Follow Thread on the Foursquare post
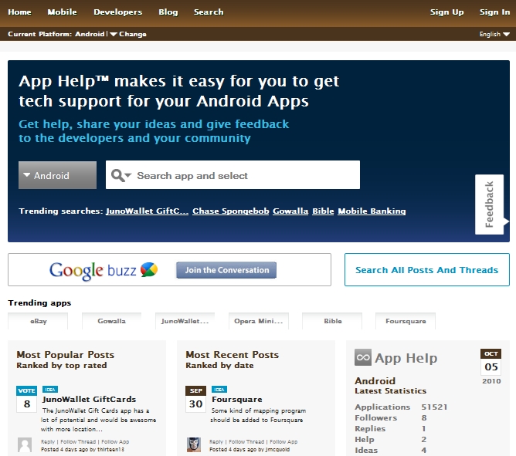The width and height of the screenshot is (516, 456). (246, 442)
